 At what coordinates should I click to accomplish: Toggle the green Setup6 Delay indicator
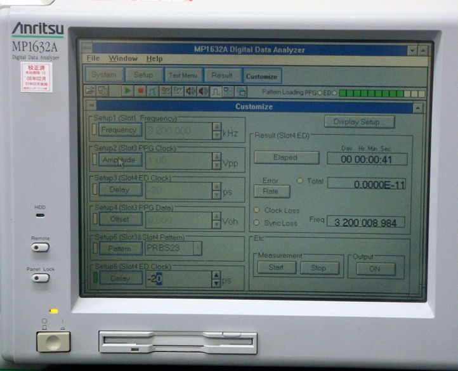pyautogui.click(x=96, y=278)
